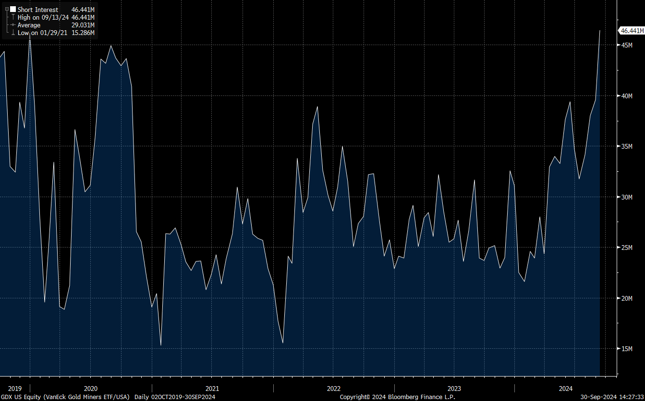Click the 46.441M last-value flag on axis
Screen dimensions: 645x401
point(631,31)
